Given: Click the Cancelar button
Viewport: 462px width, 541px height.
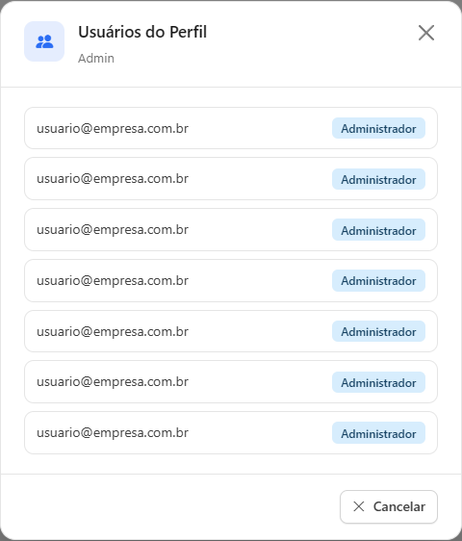Looking at the screenshot, I should [389, 506].
